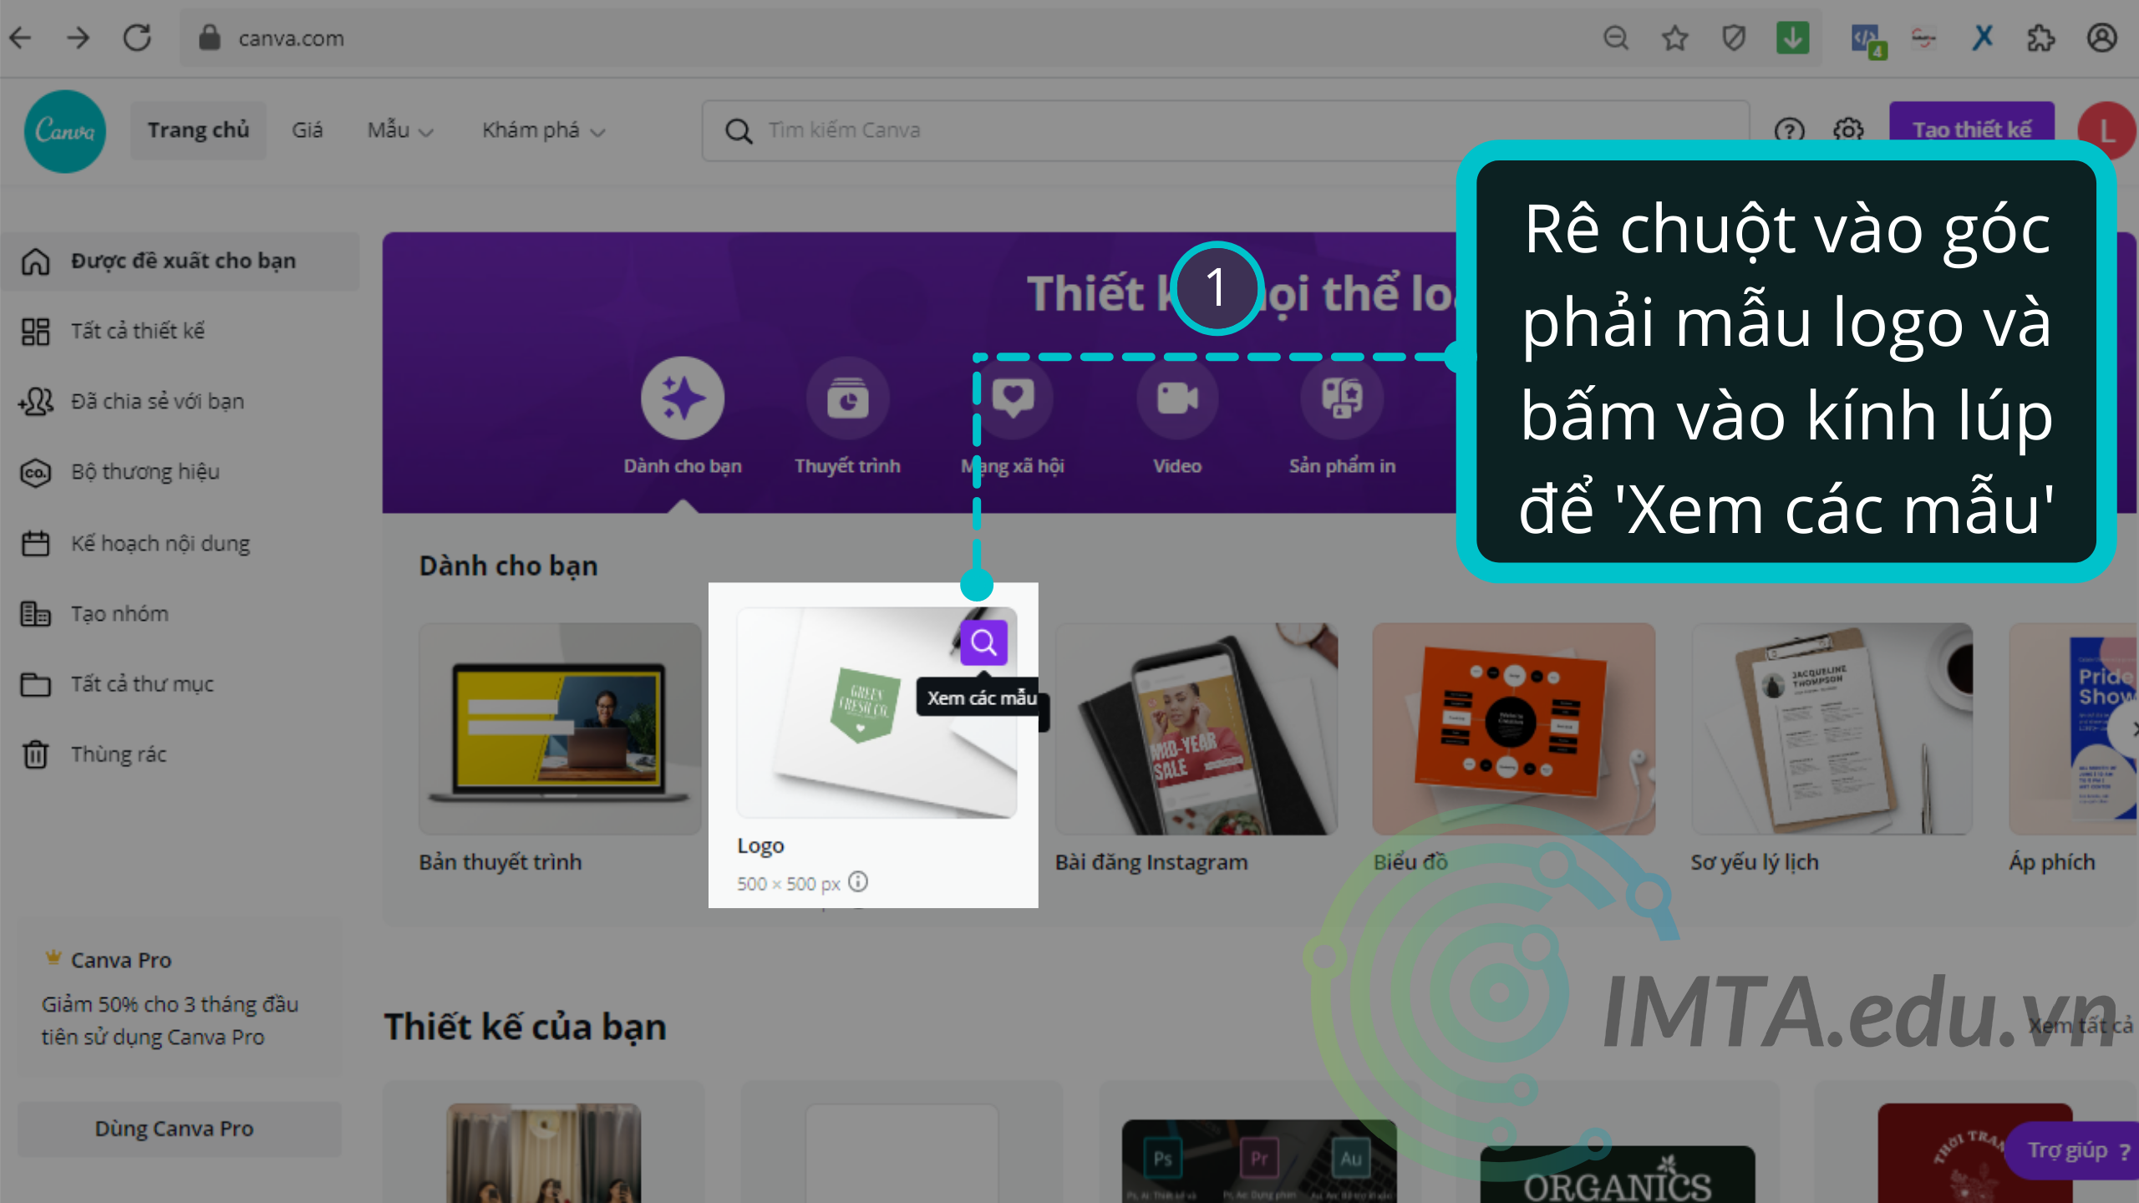Select Được đề xuất cho bạn in sidebar
The height and width of the screenshot is (1203, 2139).
180,261
